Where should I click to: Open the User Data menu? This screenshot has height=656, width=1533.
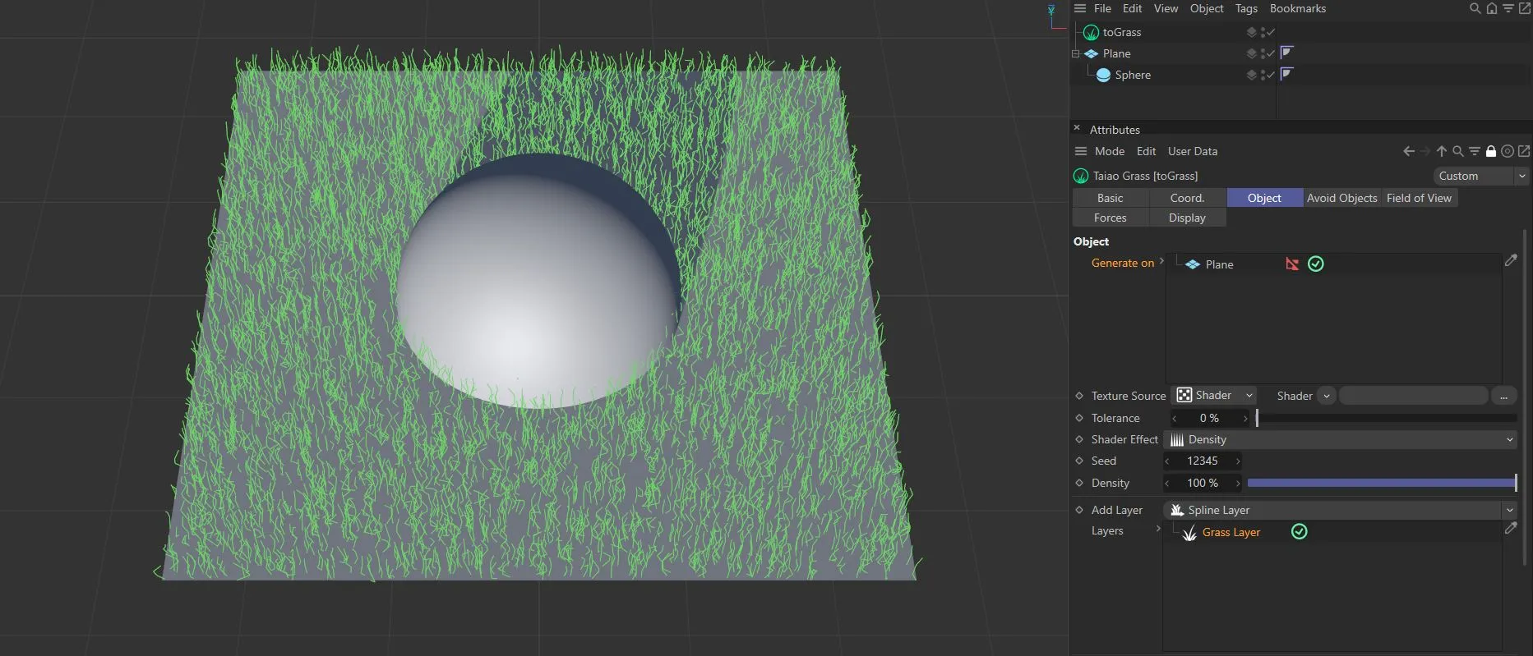(x=1192, y=151)
